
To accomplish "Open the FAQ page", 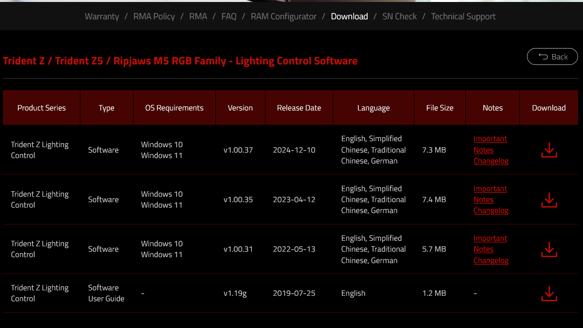I will [229, 16].
